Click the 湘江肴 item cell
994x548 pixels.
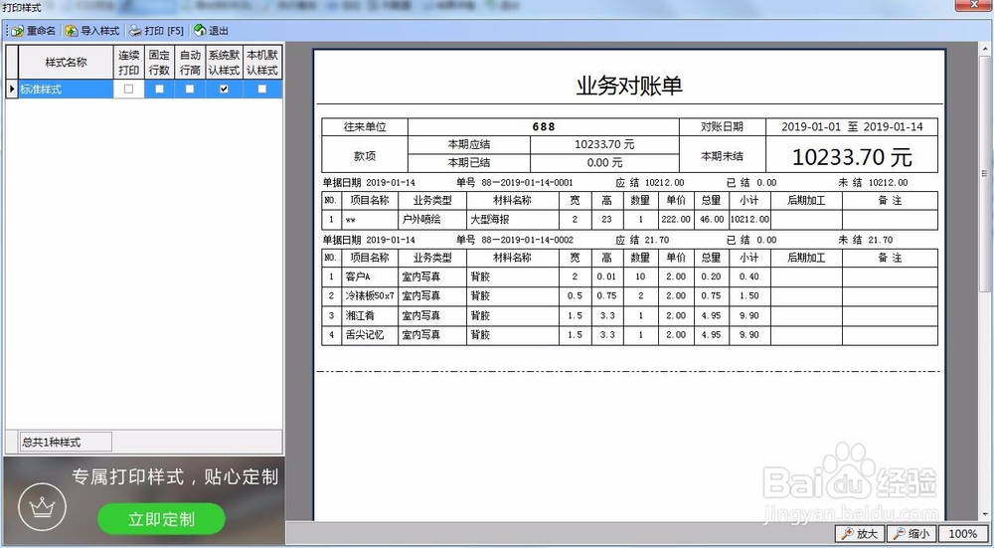pos(370,315)
